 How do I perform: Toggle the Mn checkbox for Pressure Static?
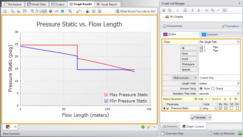pyautogui.click(x=226, y=108)
